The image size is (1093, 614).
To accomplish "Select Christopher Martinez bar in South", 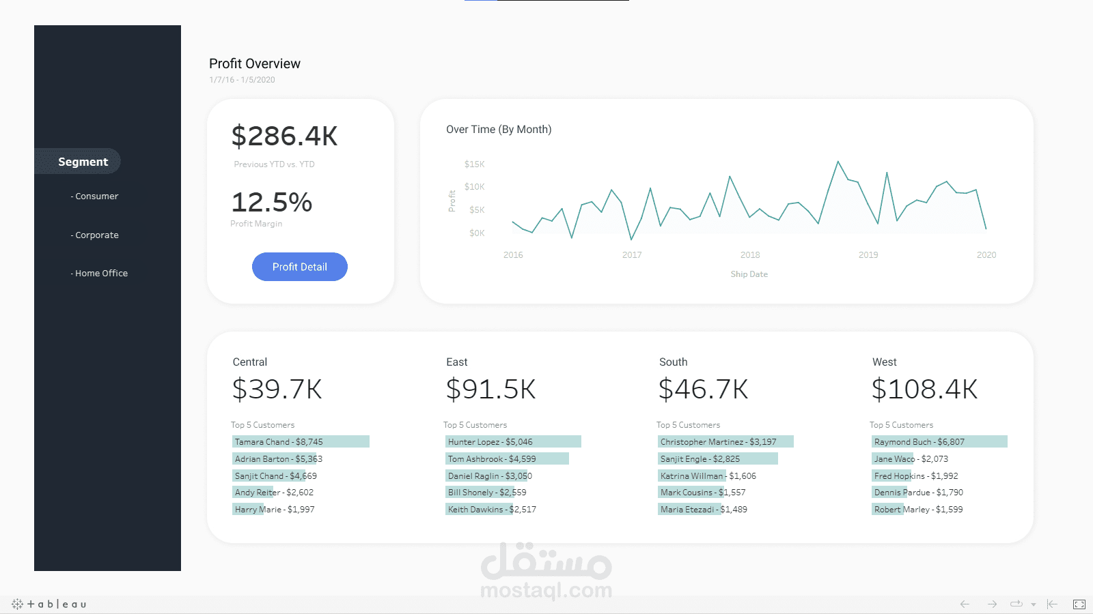I will point(725,441).
